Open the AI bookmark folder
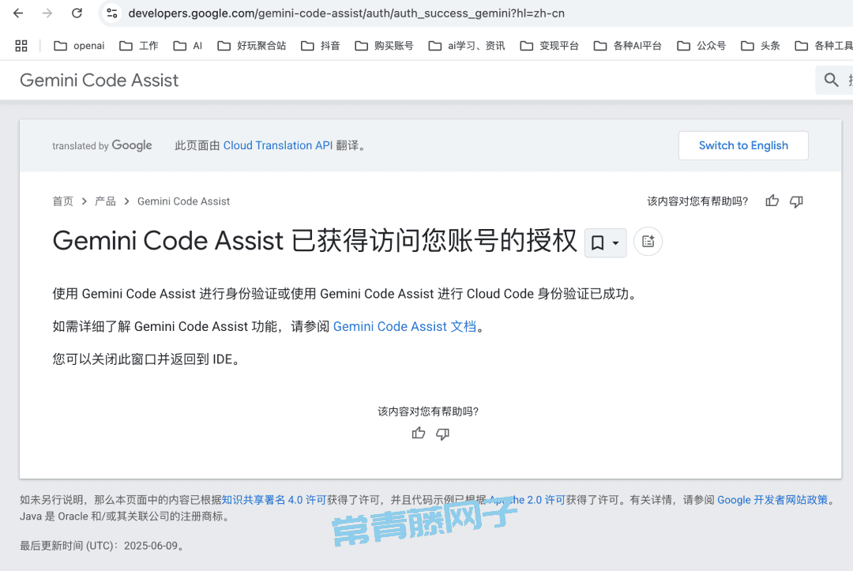The image size is (853, 571). click(x=188, y=46)
